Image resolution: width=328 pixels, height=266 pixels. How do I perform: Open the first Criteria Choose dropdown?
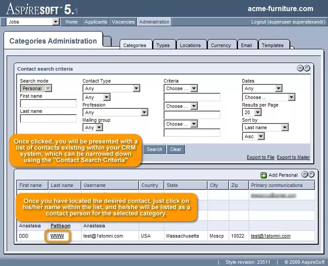pos(180,88)
